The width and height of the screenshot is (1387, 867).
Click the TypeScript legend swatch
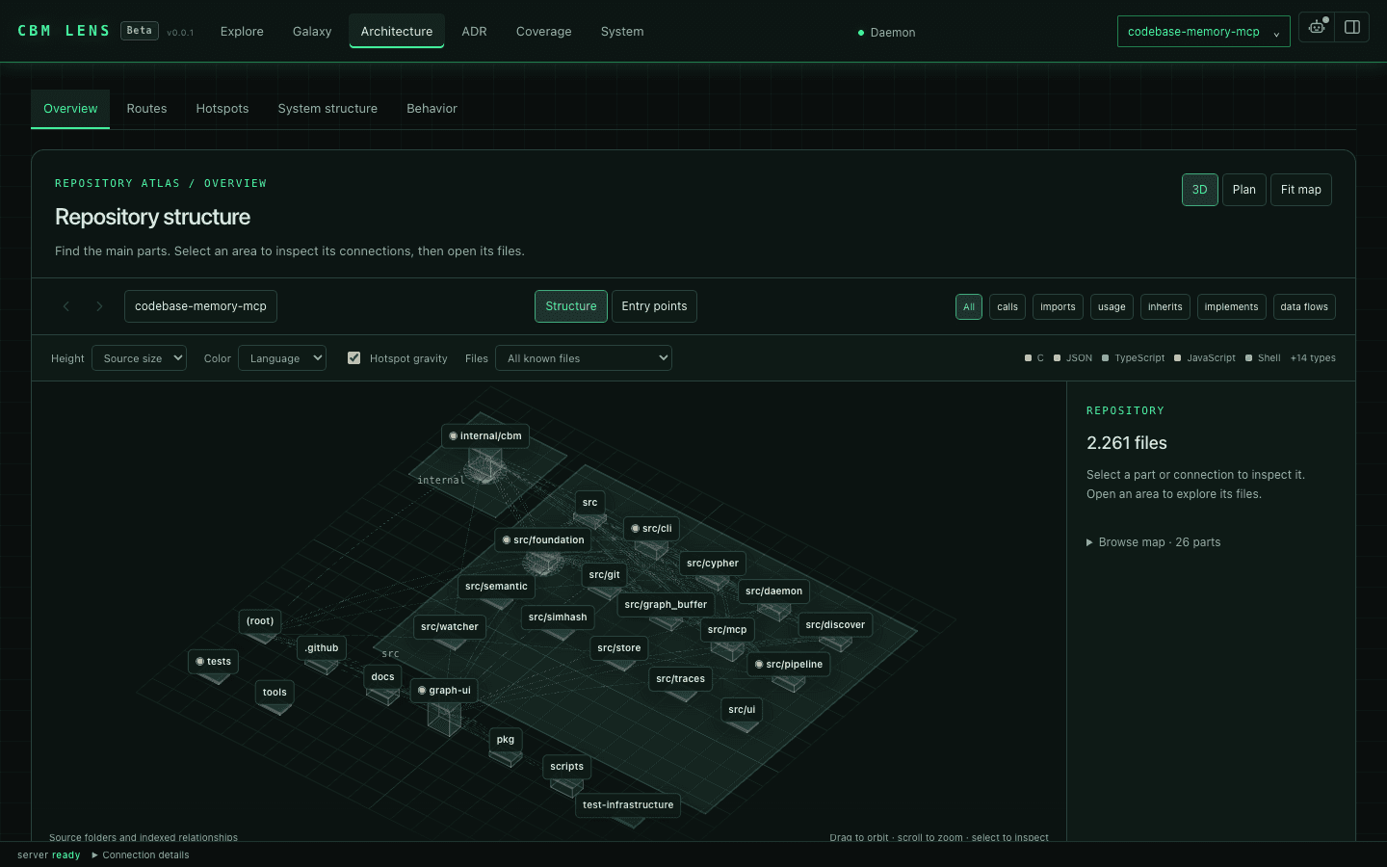1106,358
